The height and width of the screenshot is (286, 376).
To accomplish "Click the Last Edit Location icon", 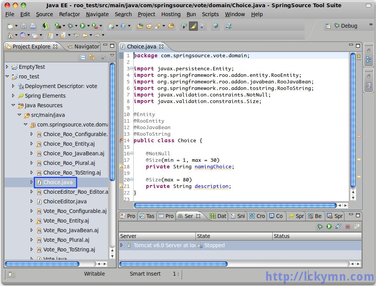I will 76,35.
